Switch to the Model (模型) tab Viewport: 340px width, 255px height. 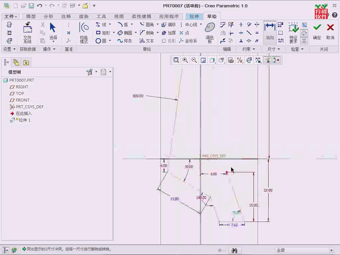click(31, 17)
